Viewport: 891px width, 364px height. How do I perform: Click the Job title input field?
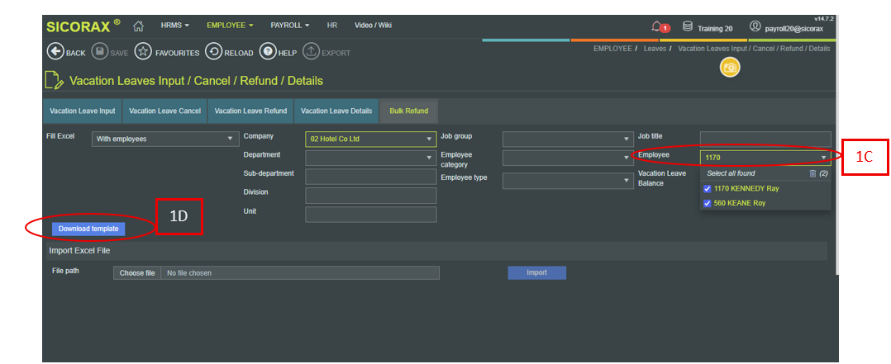point(765,139)
